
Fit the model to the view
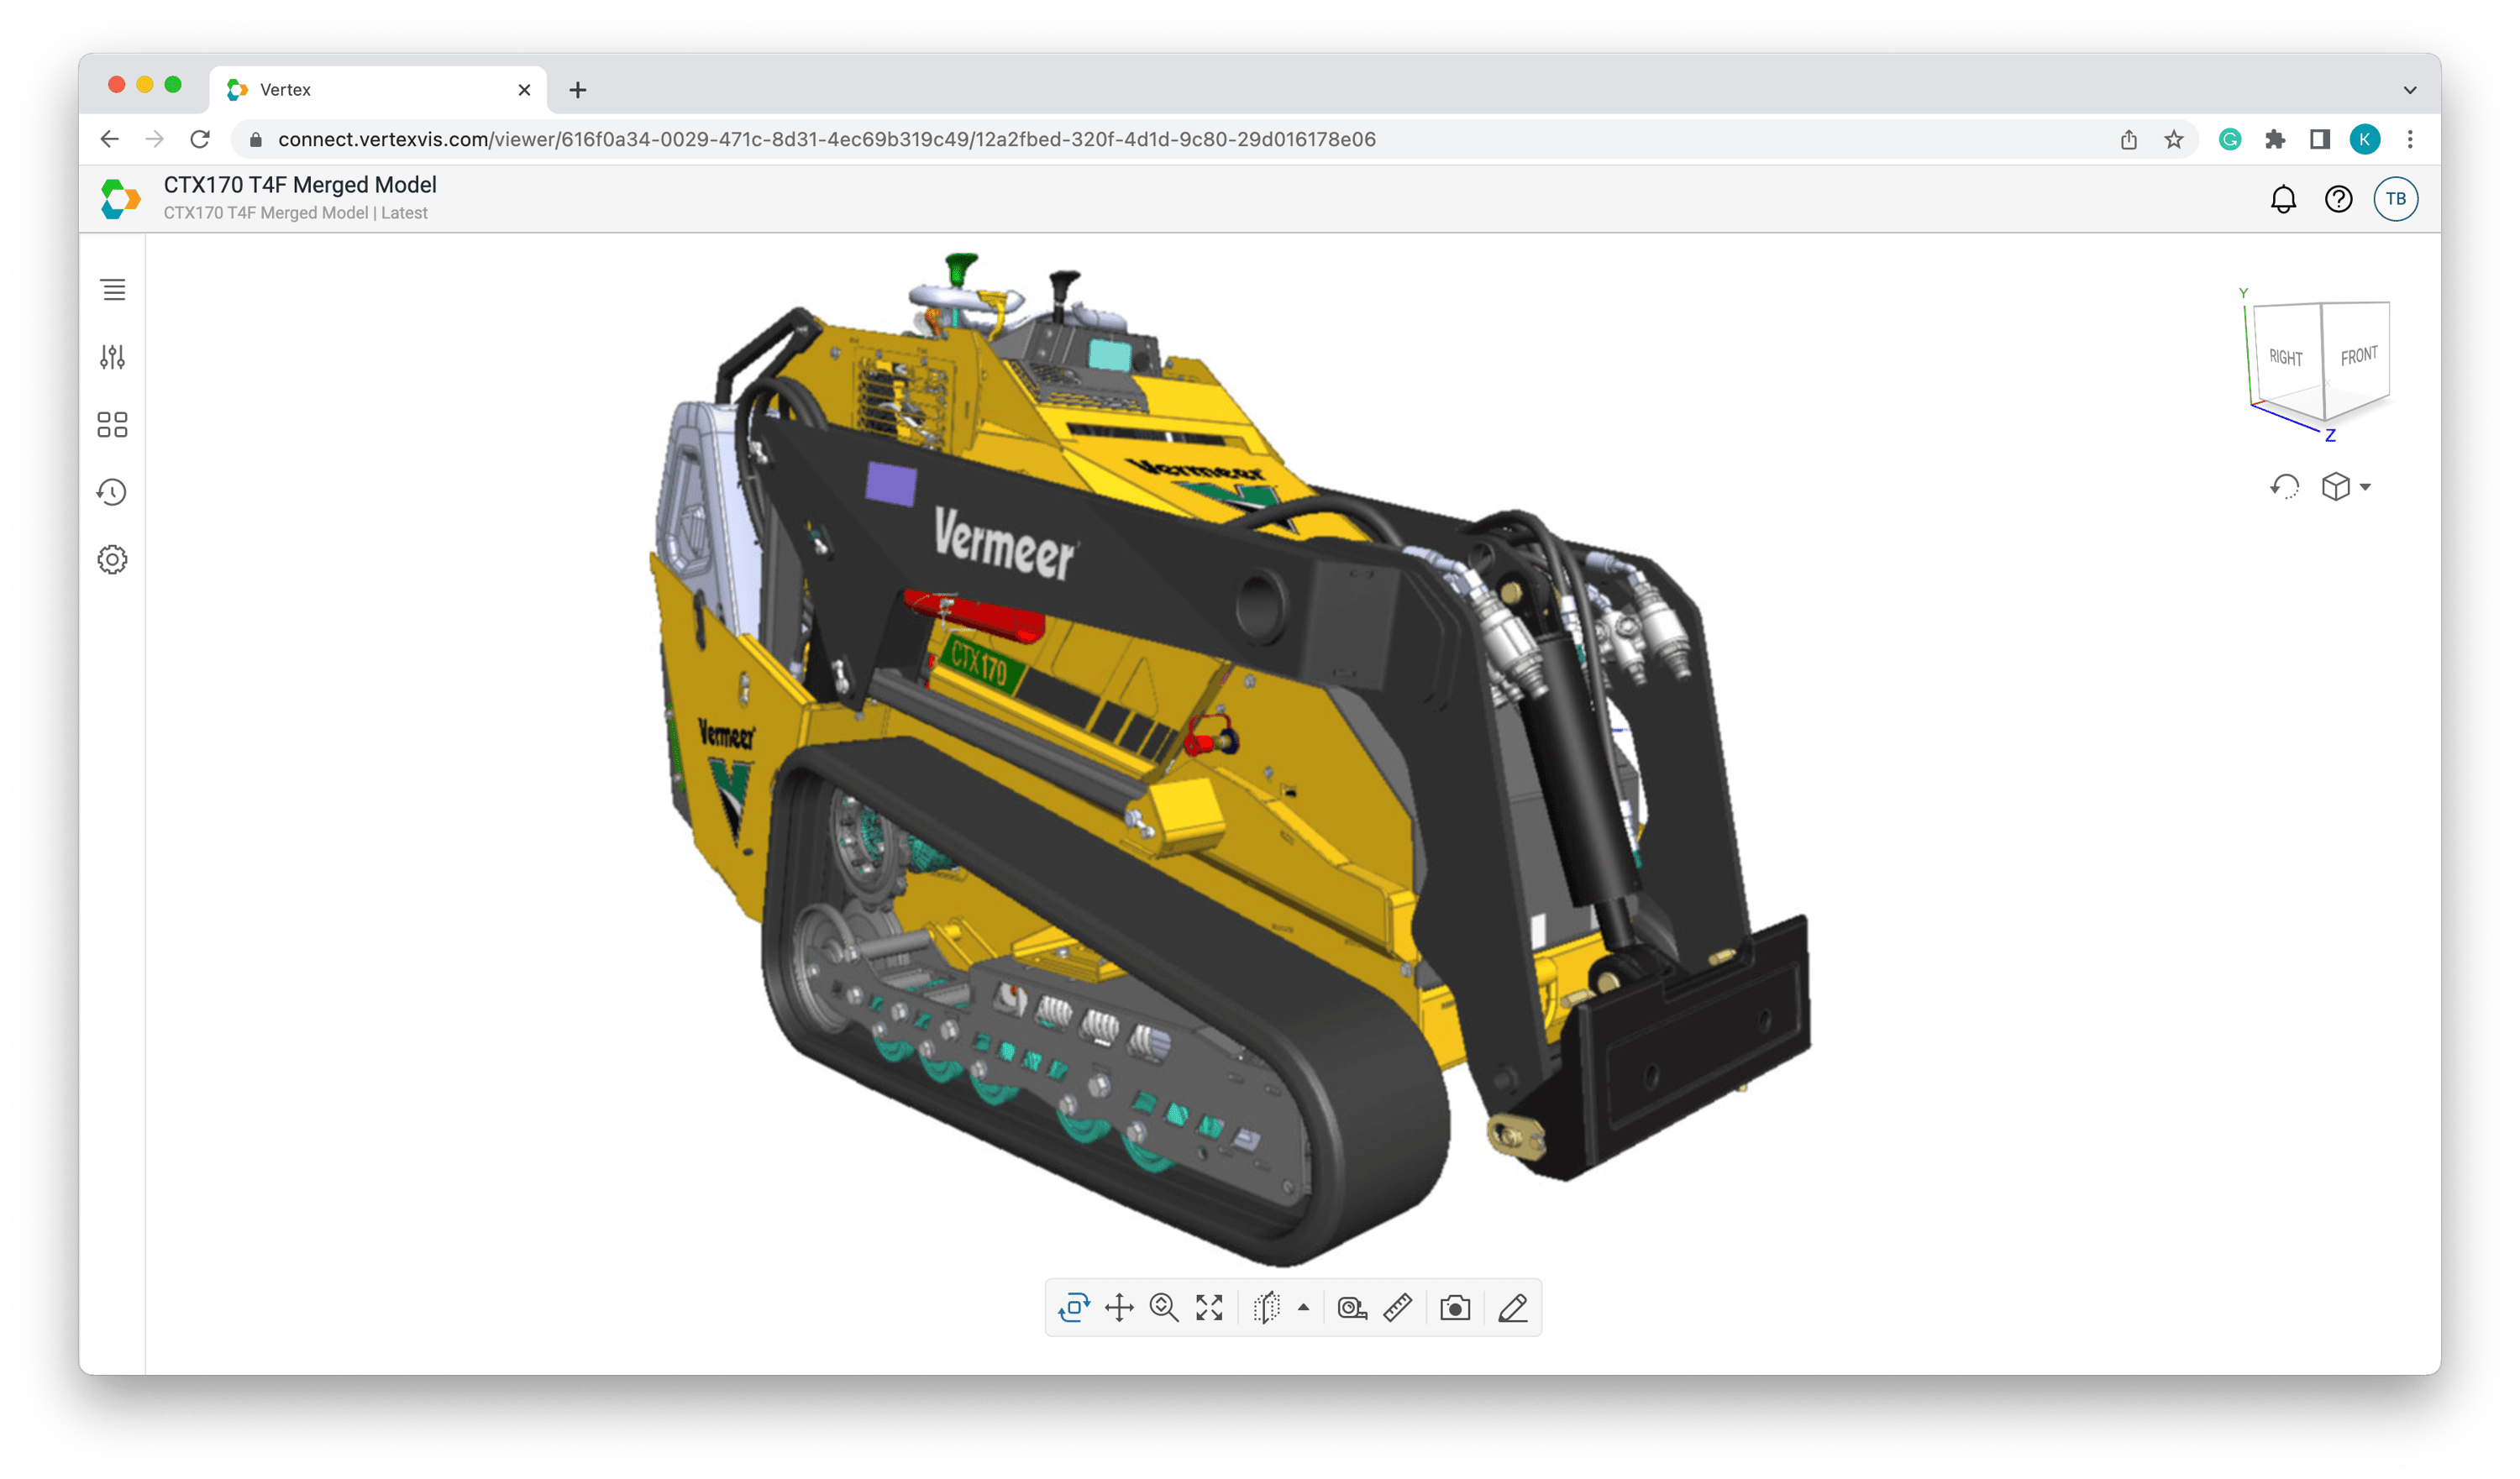[1210, 1307]
